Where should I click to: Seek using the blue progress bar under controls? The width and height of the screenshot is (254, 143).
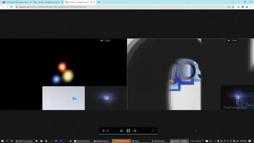[x=128, y=134]
